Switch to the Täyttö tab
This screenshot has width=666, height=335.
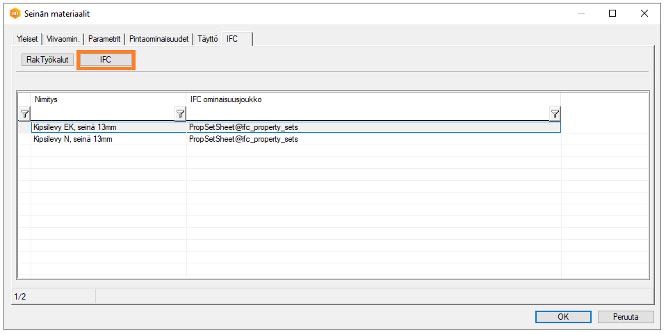click(208, 40)
